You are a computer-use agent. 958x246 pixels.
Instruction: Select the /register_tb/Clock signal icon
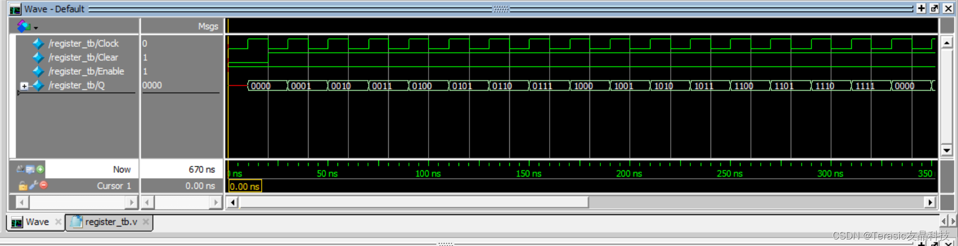tap(38, 43)
